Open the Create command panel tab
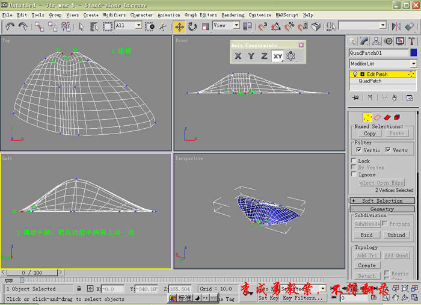The image size is (421, 305). (352, 41)
